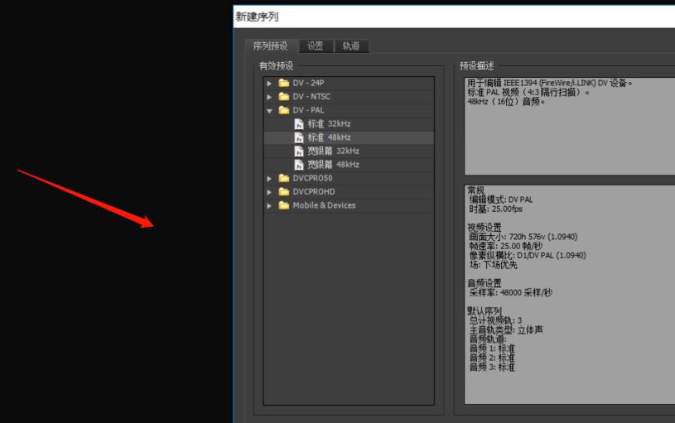Select the Mobile & Devices folder label

(x=324, y=205)
